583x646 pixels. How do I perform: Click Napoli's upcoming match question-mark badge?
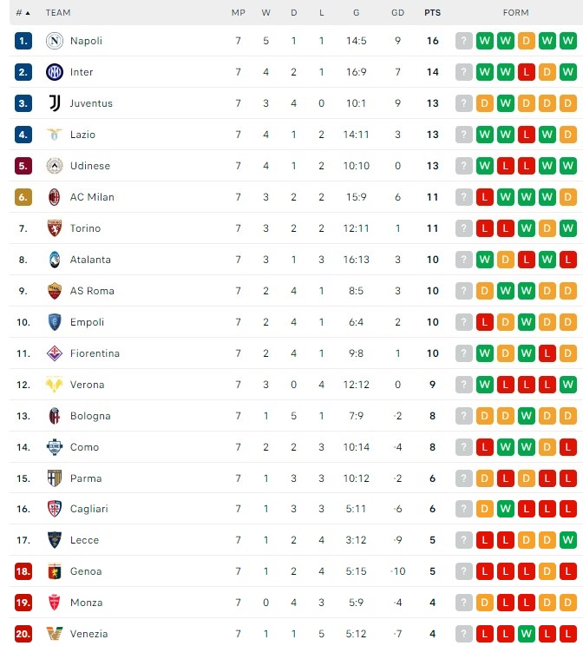463,41
